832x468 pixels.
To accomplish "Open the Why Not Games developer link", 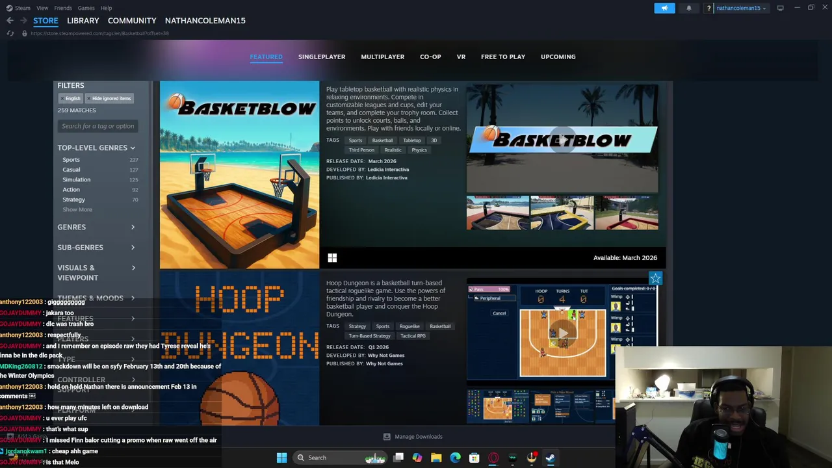I will (x=386, y=356).
